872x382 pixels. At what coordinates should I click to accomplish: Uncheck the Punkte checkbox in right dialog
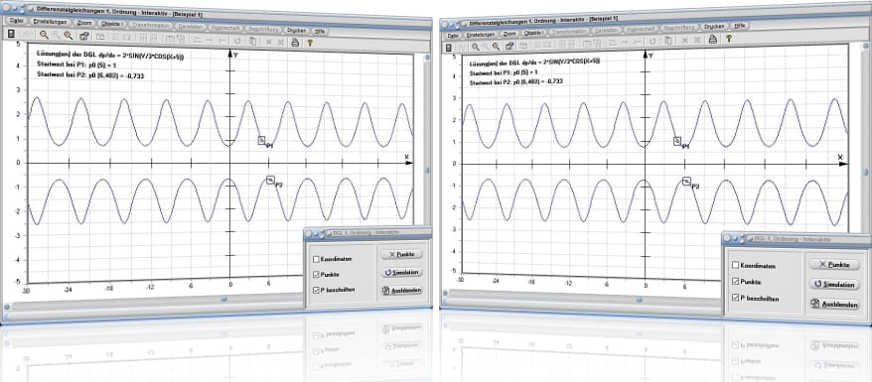735,282
